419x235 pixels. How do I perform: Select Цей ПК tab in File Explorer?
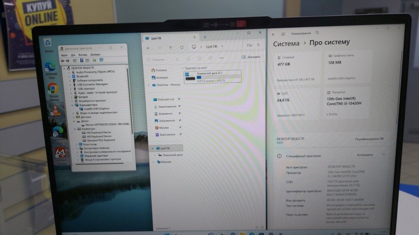coord(171,38)
